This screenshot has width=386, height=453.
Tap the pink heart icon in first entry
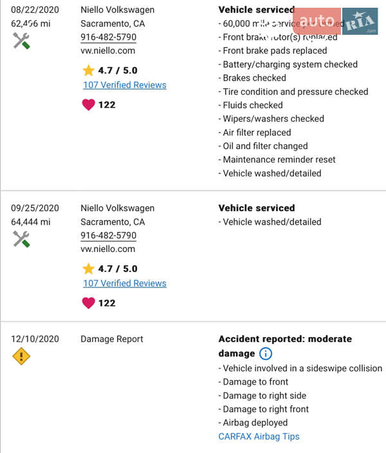tap(88, 104)
